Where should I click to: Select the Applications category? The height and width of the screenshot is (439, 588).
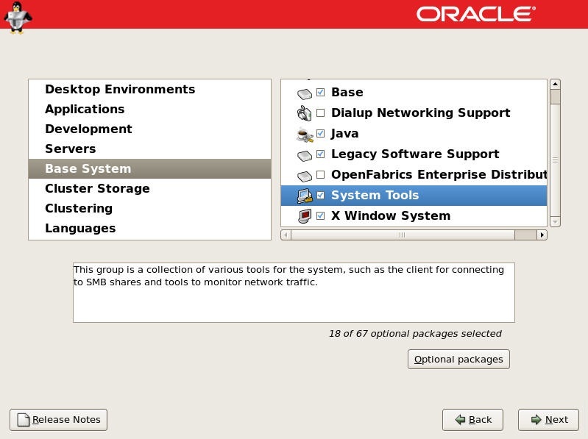(149, 109)
